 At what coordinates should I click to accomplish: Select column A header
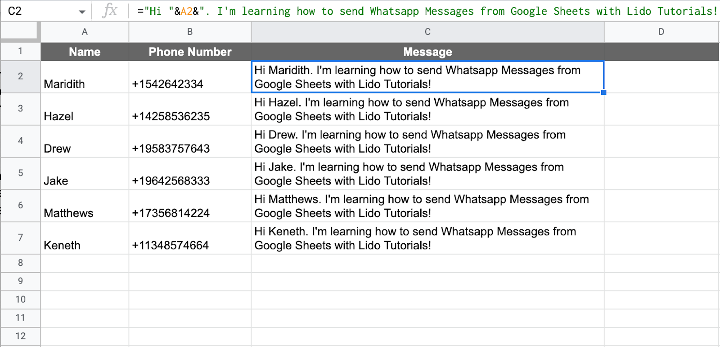(x=85, y=32)
